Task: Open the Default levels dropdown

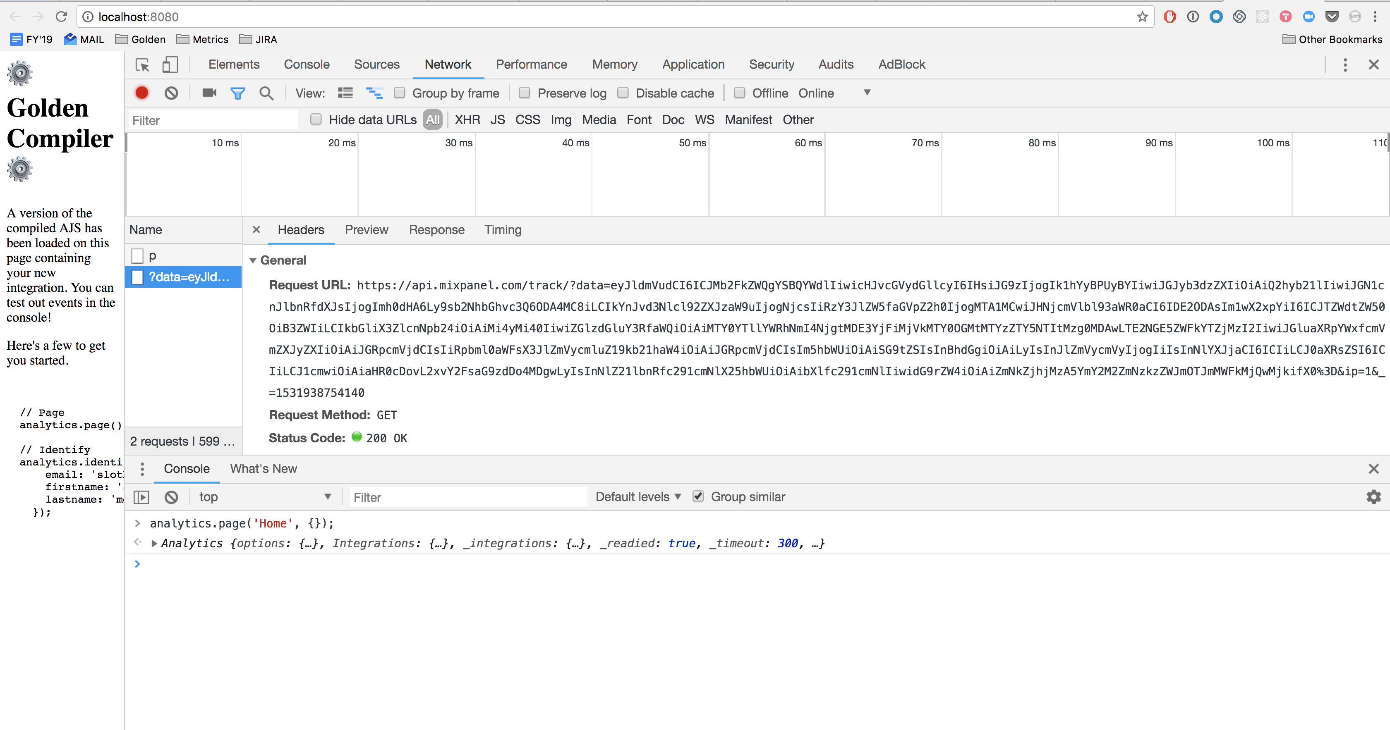Action: 638,496
